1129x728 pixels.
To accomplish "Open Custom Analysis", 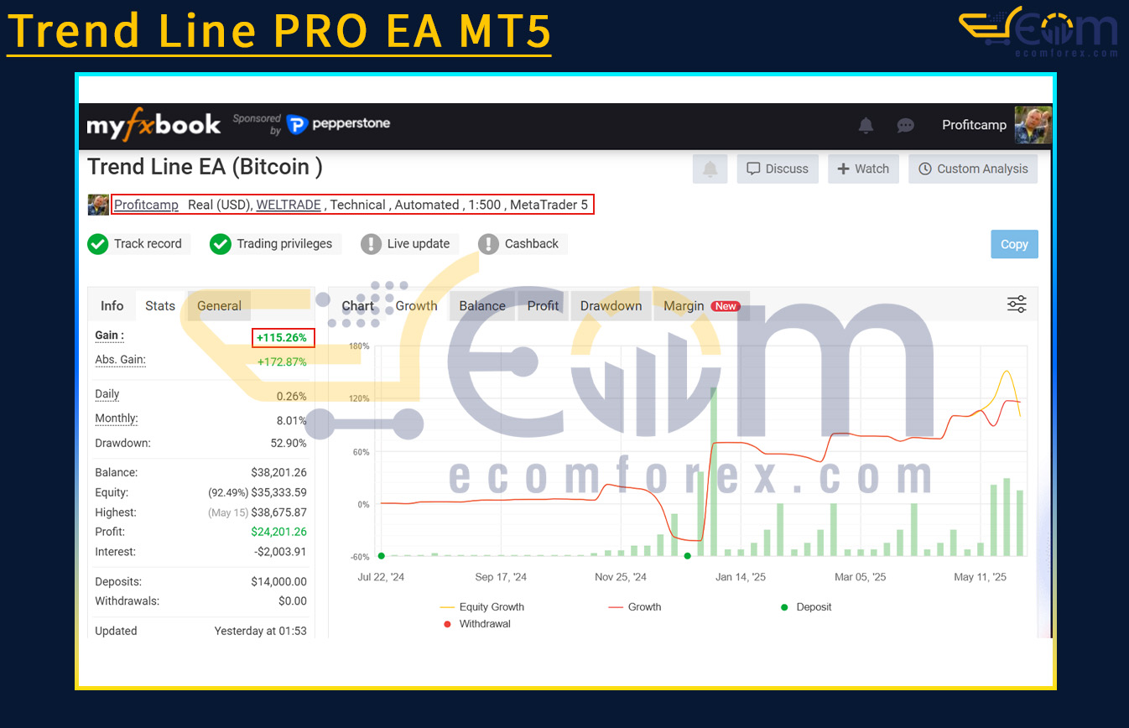I will [973, 169].
